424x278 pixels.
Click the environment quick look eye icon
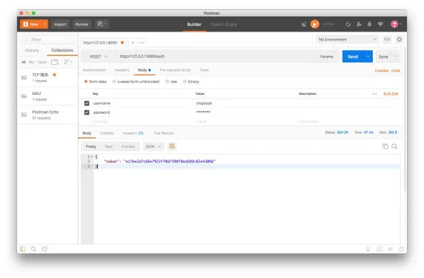387,39
